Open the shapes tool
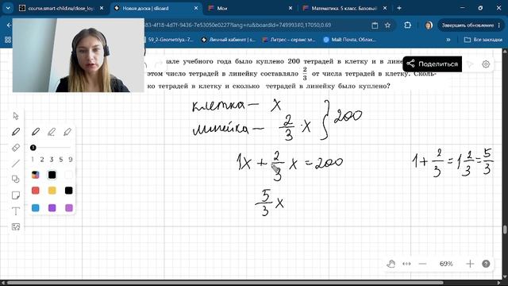The image size is (508, 286). (16, 180)
